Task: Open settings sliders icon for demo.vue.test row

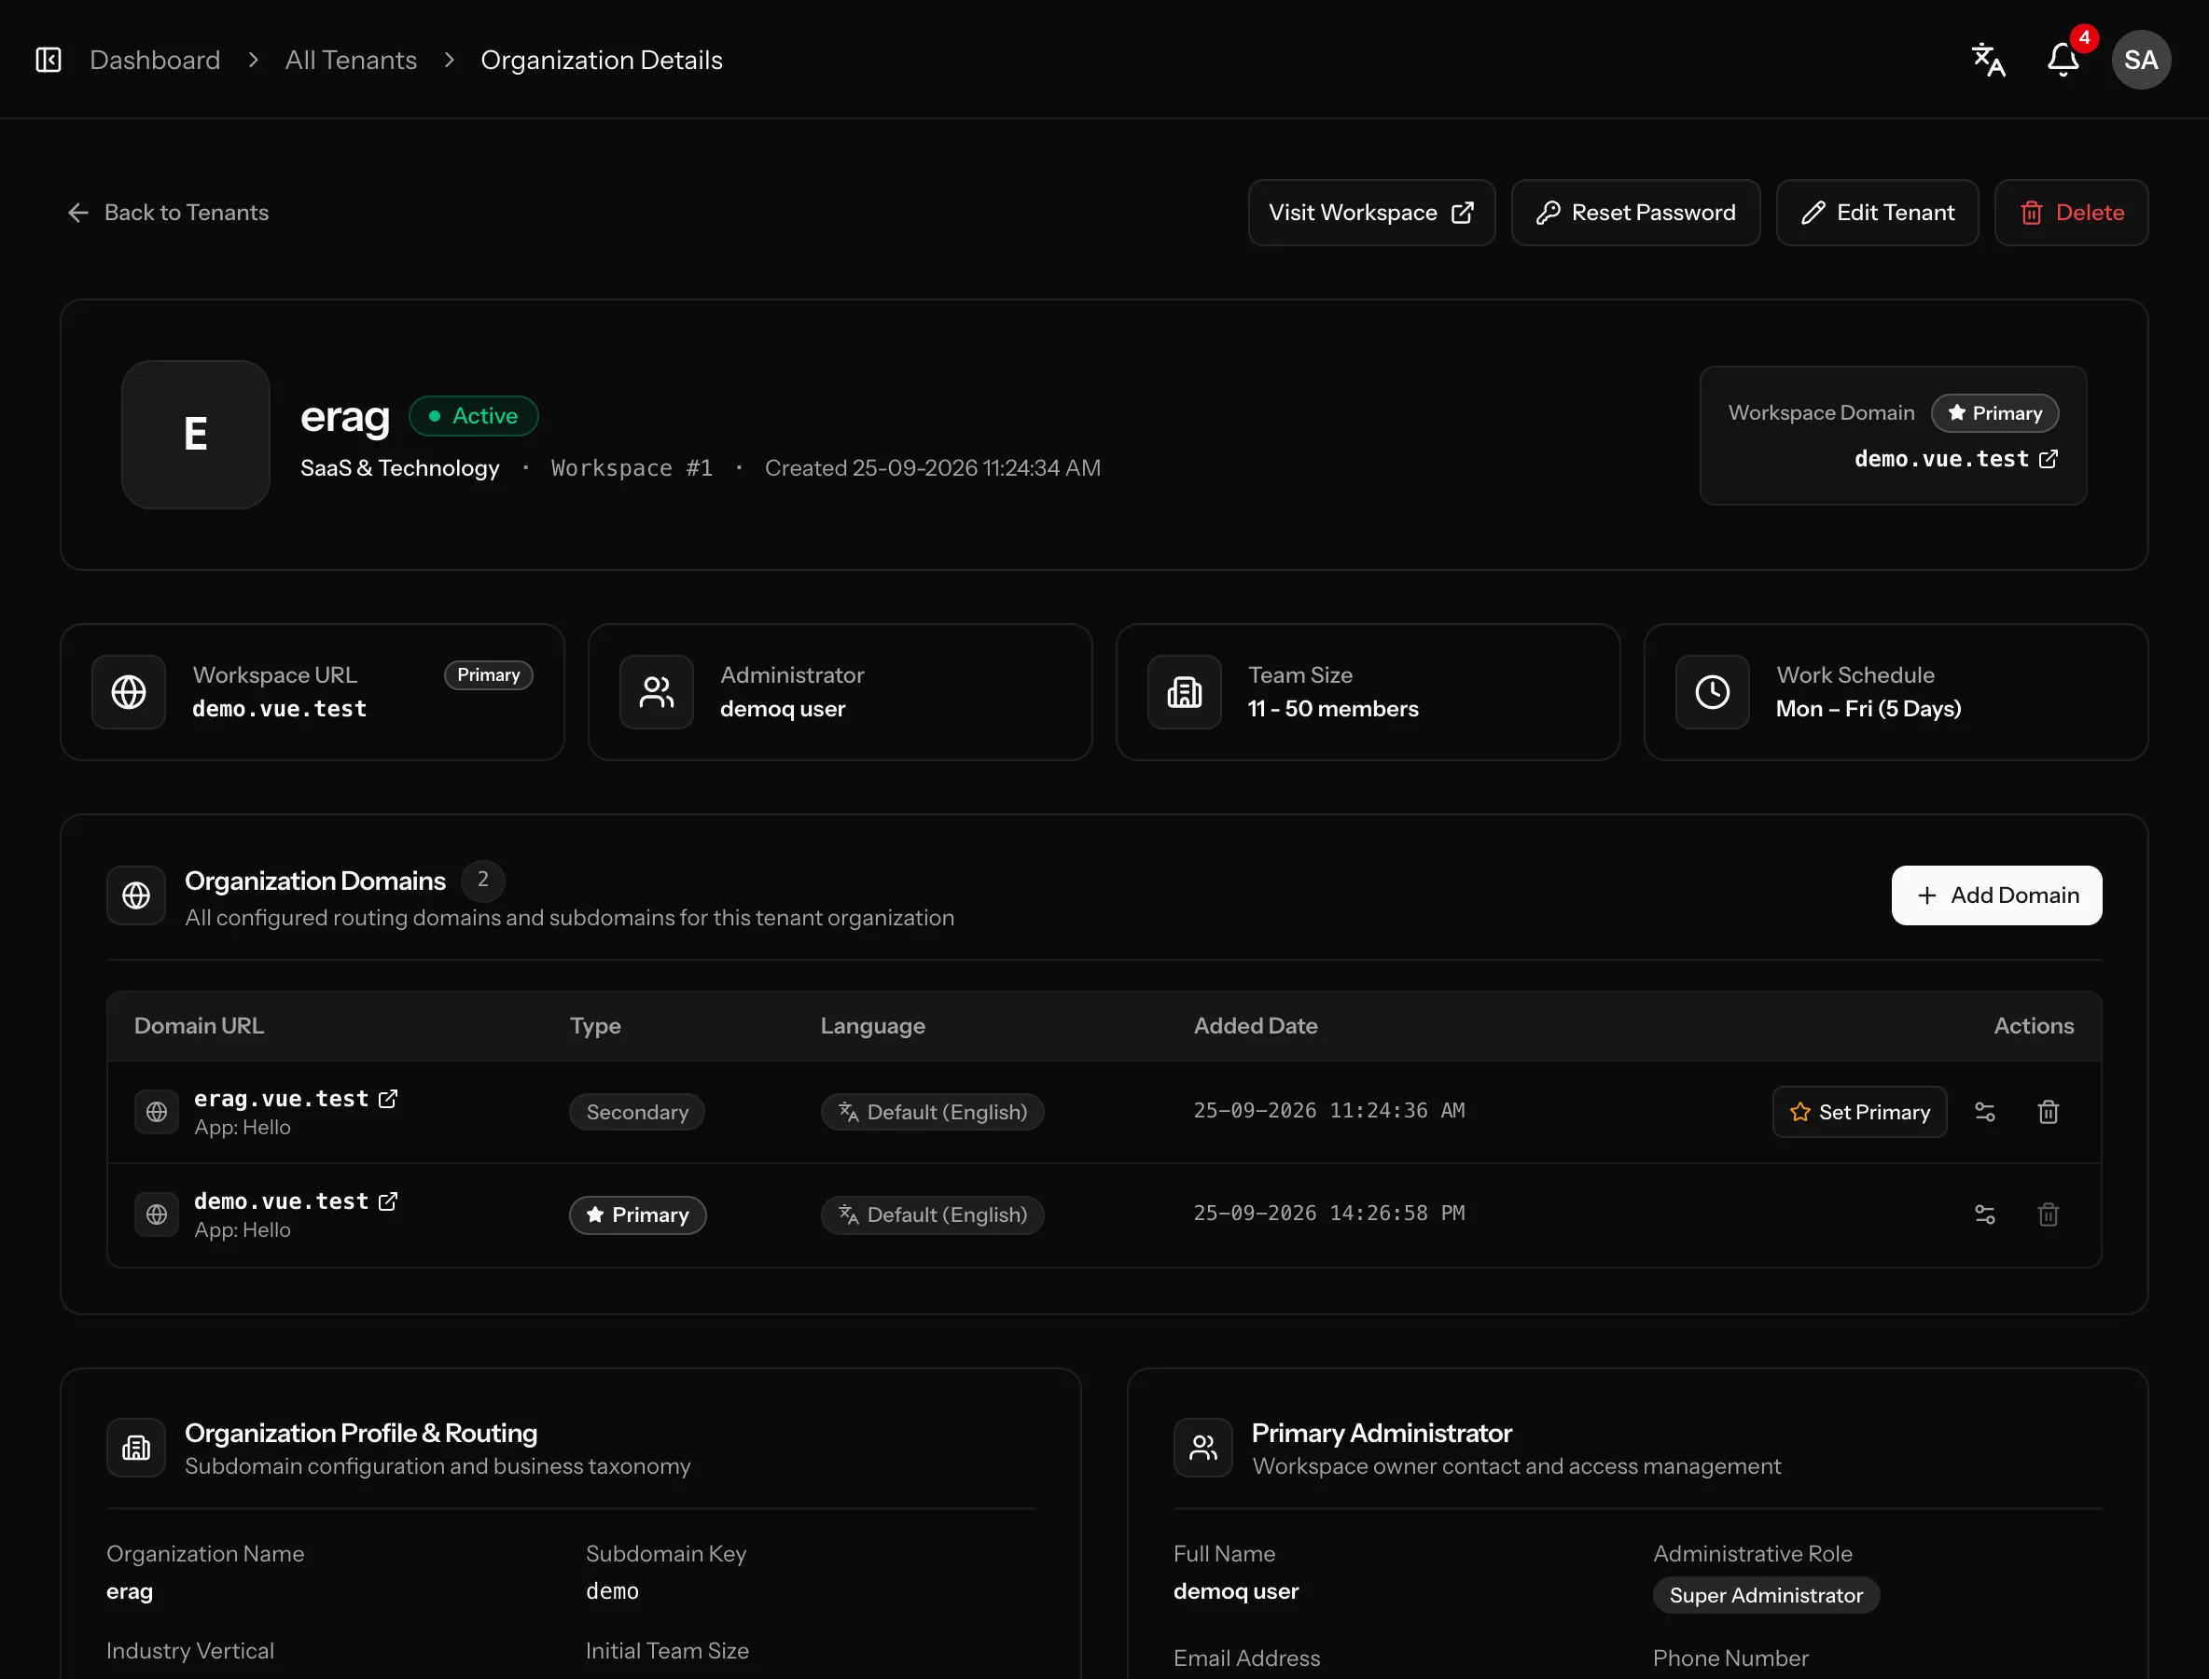Action: (1985, 1214)
